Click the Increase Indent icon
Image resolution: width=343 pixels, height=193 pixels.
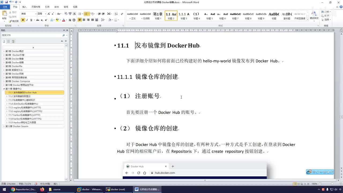coord(103,14)
